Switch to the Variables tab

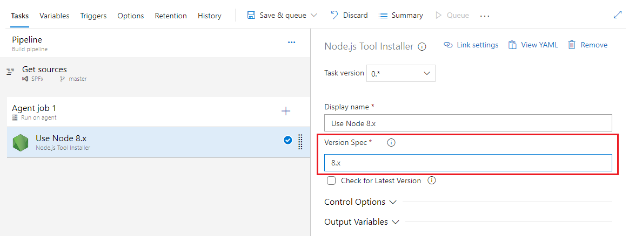click(54, 16)
